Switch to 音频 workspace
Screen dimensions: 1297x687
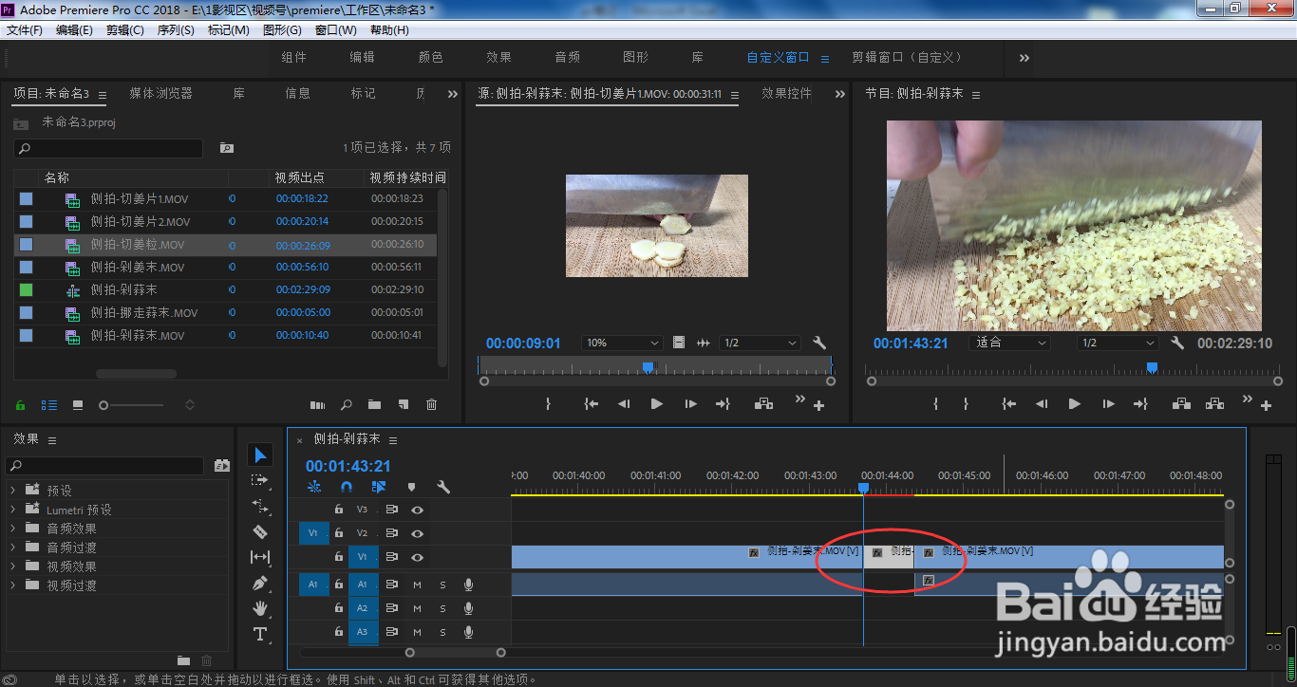coord(568,57)
